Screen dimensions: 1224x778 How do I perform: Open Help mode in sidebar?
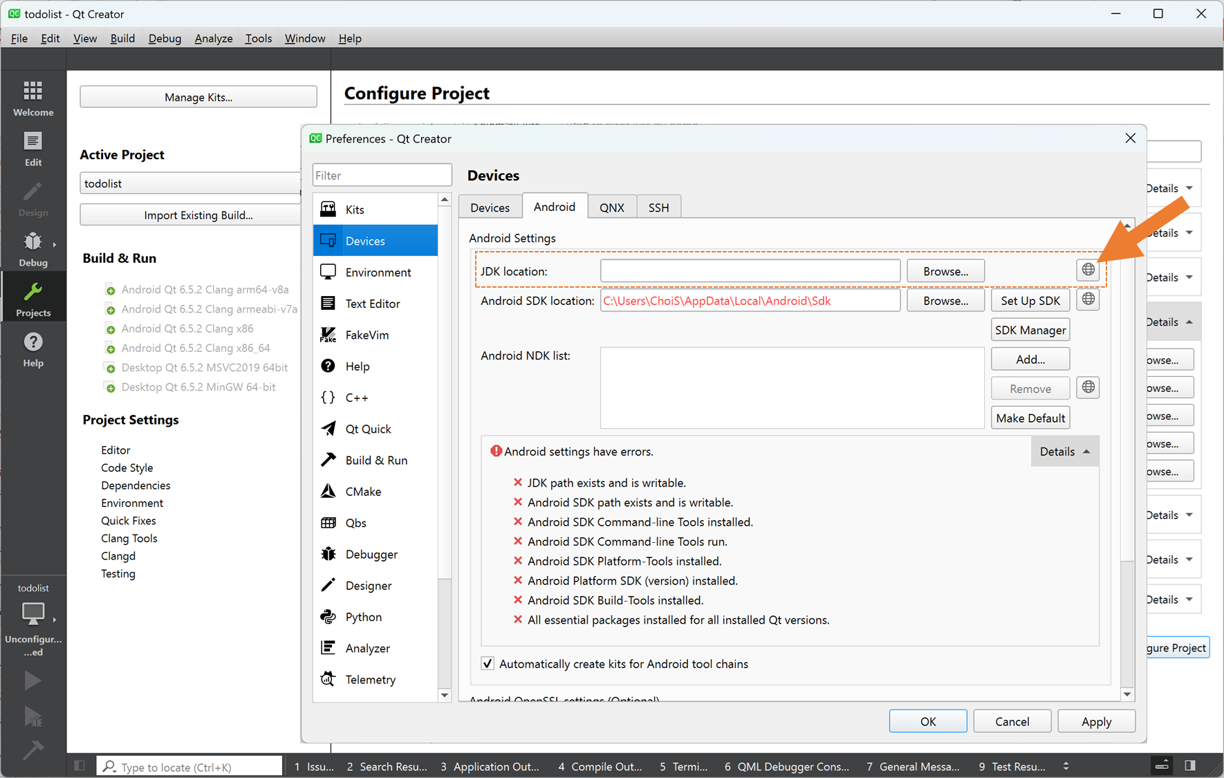tap(33, 349)
